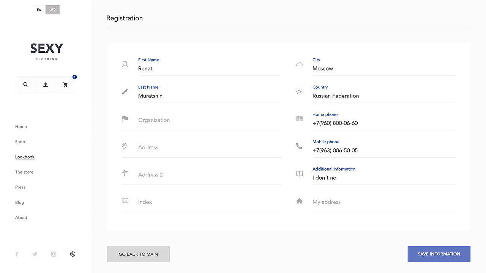Switch language with the En toggle
The width and height of the screenshot is (486, 273).
(x=39, y=10)
